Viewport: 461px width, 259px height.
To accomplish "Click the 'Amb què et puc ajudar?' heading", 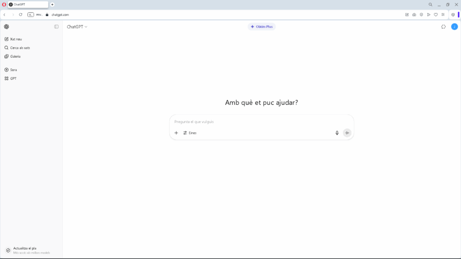I will [262, 103].
